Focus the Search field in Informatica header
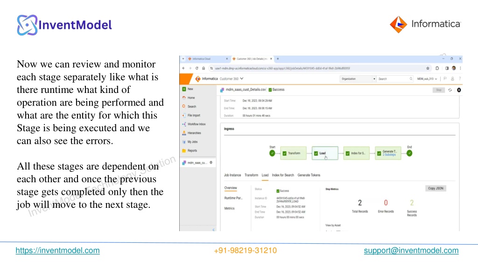 395,78
